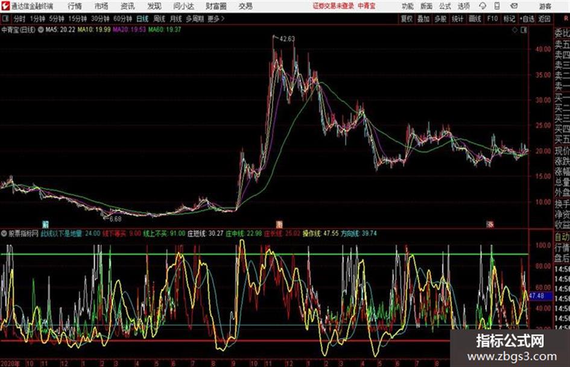Switch to 5分钟 period
Screen dimensions: 570x367
pyautogui.click(x=56, y=19)
